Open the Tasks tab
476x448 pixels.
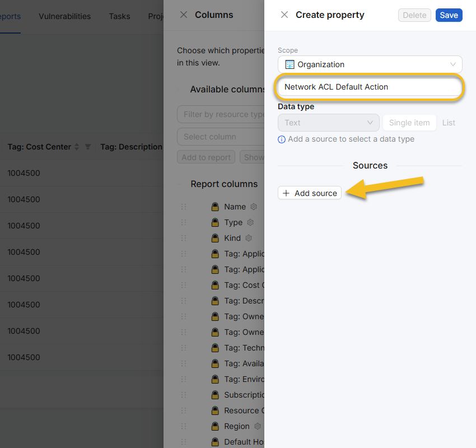119,16
